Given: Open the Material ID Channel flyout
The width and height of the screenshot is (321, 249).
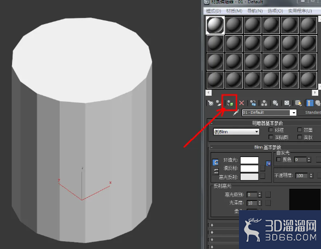Looking at the screenshot, I should tap(287, 103).
